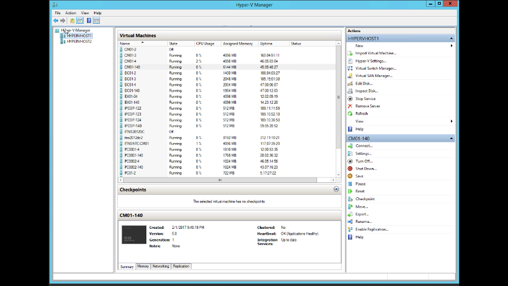
Task: Click Enable Replication action
Action: click(372, 229)
